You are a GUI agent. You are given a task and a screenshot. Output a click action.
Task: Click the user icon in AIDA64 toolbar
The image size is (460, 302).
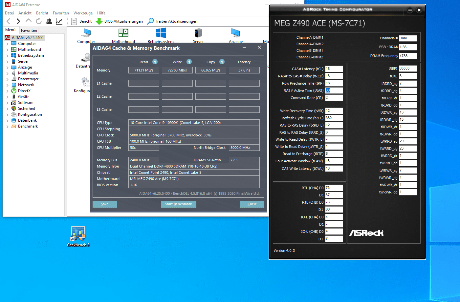pos(49,21)
